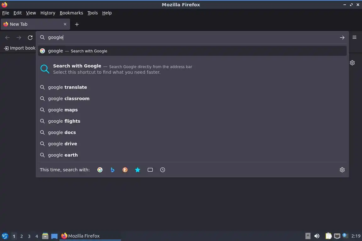Click inside the address bar text field
362x241 pixels.
point(192,37)
